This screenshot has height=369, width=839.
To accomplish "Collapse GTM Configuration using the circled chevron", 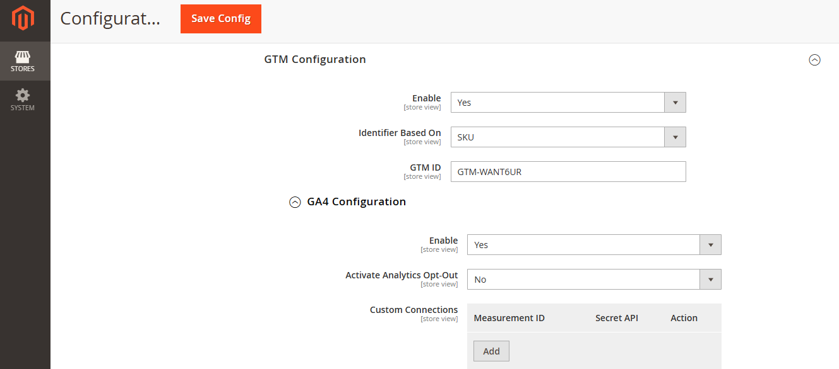I will 814,60.
